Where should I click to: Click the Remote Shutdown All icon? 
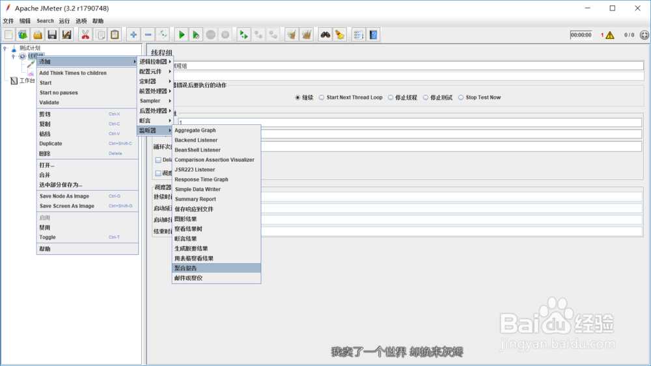[273, 35]
